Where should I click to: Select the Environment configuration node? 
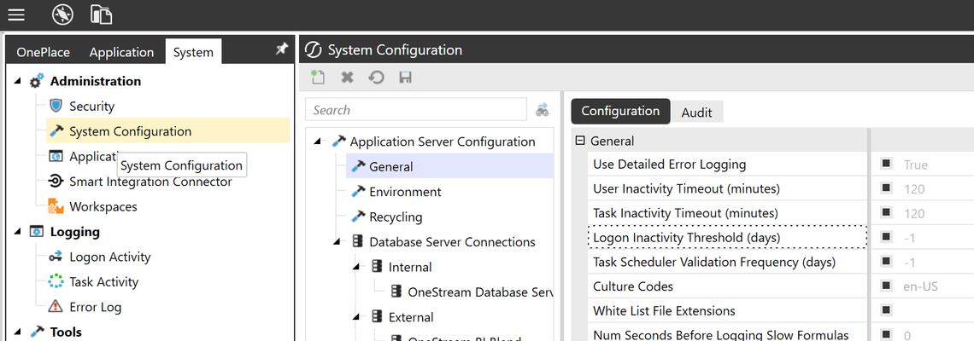[405, 192]
